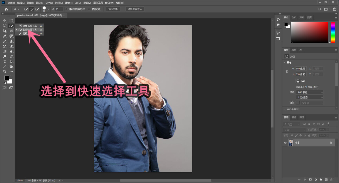Image resolution: width=339 pixels, height=183 pixels.
Task: Click the rainbow hue slider in Color panel
Action: point(333,32)
